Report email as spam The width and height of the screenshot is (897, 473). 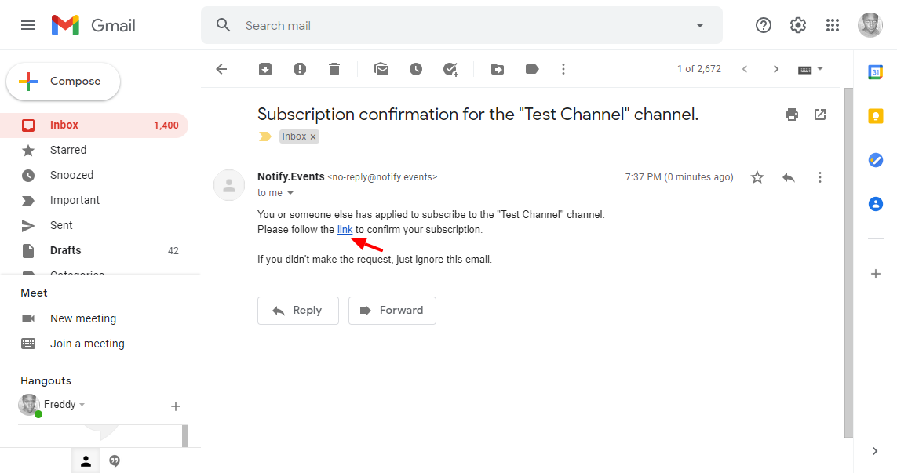tap(299, 69)
